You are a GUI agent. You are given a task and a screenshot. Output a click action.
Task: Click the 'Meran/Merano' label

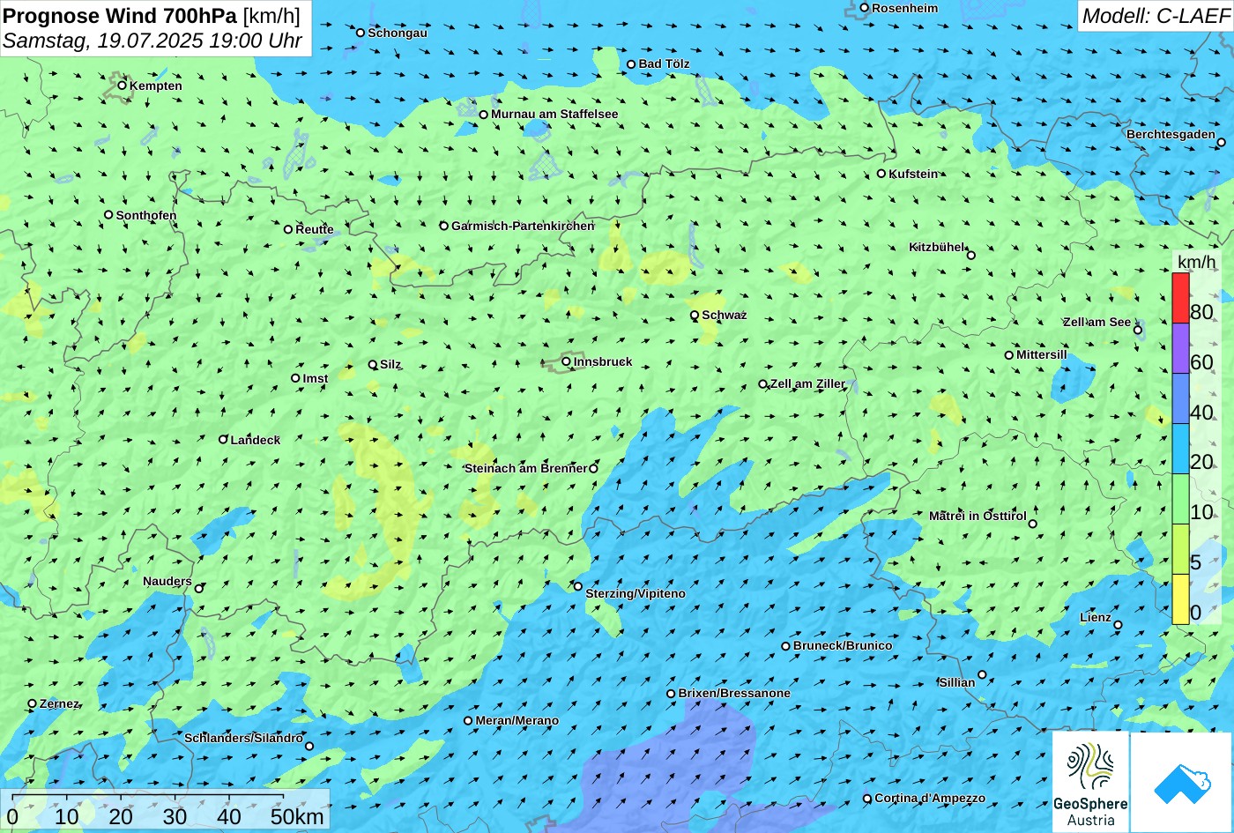pos(517,720)
